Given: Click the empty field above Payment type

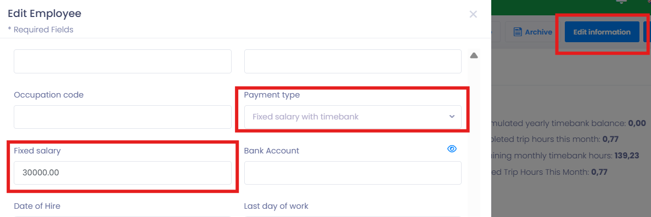Looking at the screenshot, I should pyautogui.click(x=352, y=61).
